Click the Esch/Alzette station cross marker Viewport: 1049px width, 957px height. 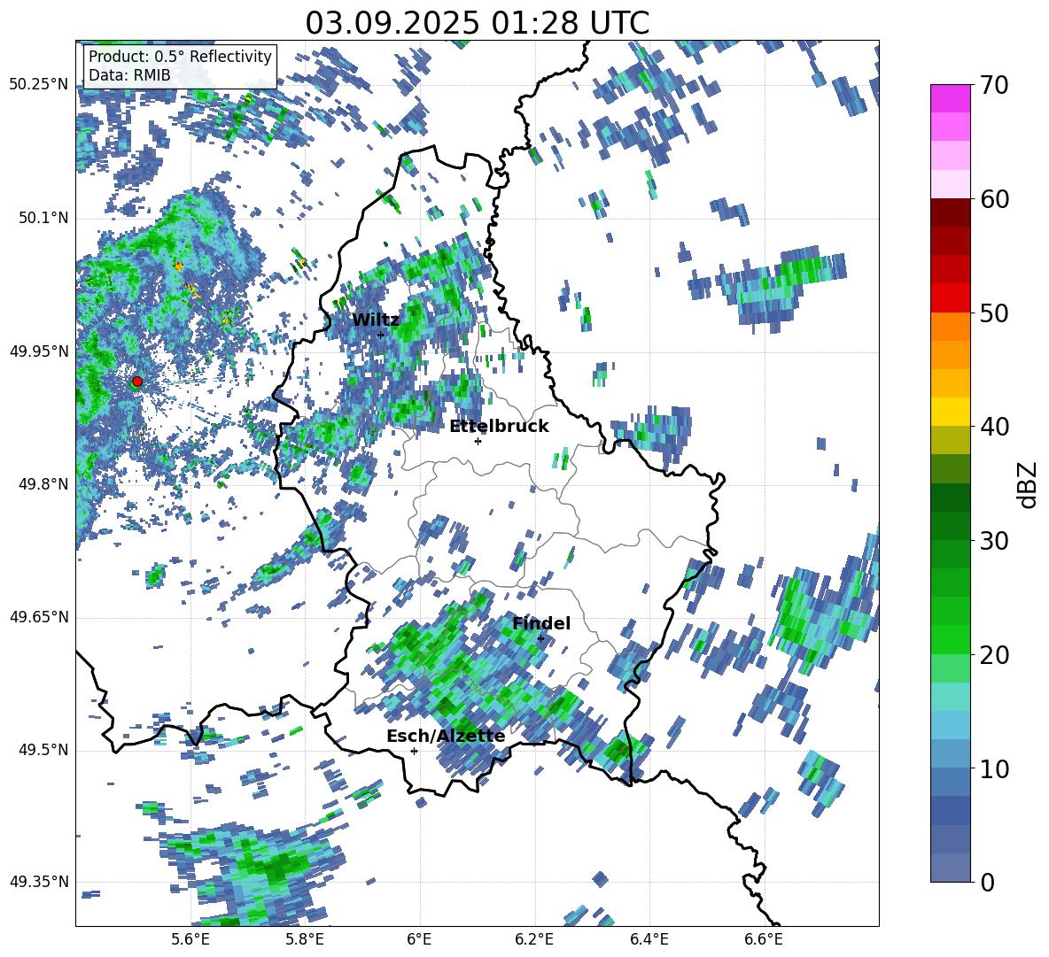pyautogui.click(x=414, y=751)
